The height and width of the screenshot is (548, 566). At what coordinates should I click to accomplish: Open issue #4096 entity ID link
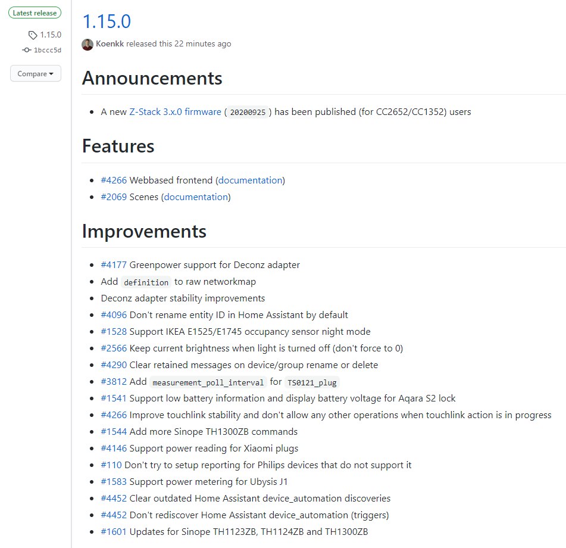pos(114,315)
